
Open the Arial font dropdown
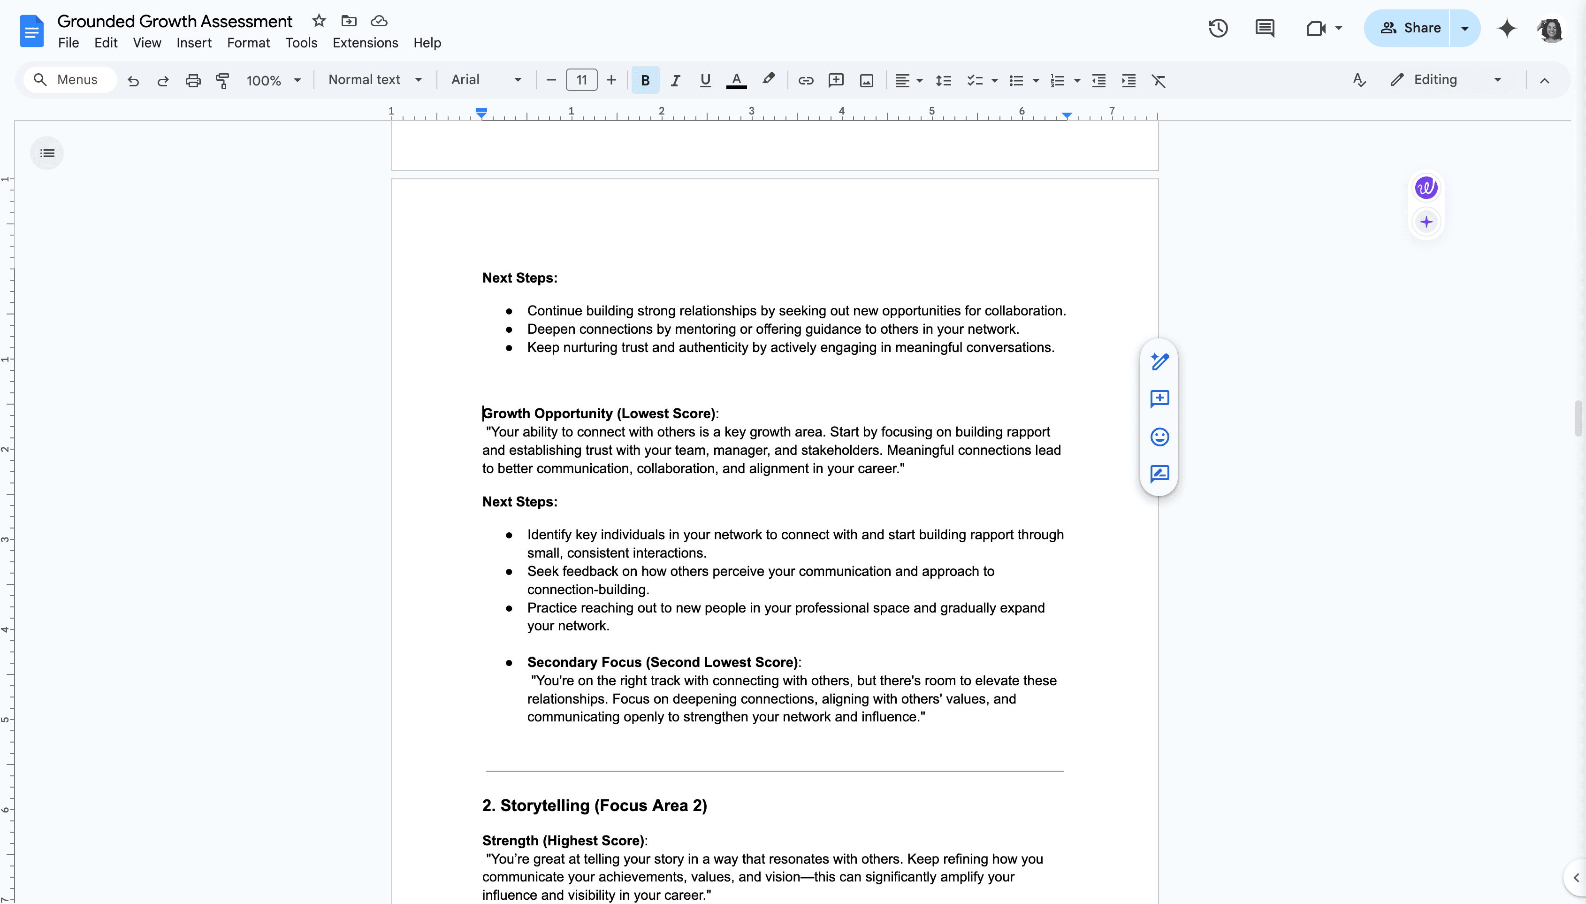(x=487, y=79)
